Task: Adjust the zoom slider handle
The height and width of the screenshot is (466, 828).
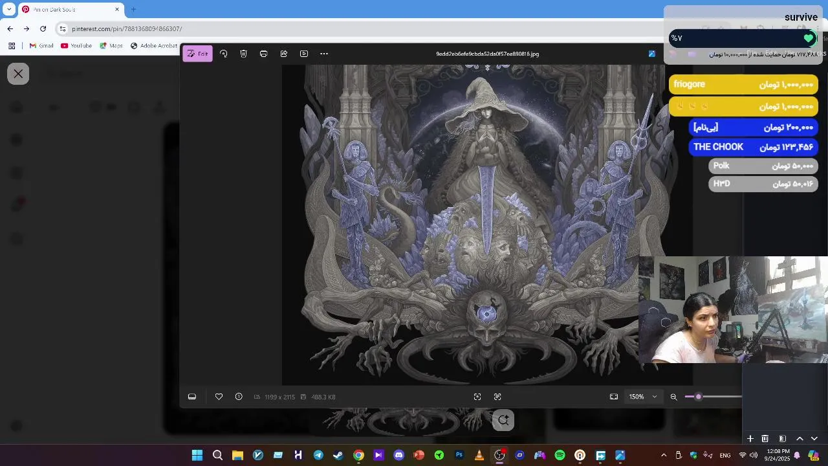Action: pos(698,397)
